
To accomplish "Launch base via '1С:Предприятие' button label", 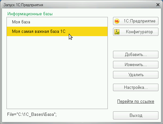I will [x=140, y=21].
